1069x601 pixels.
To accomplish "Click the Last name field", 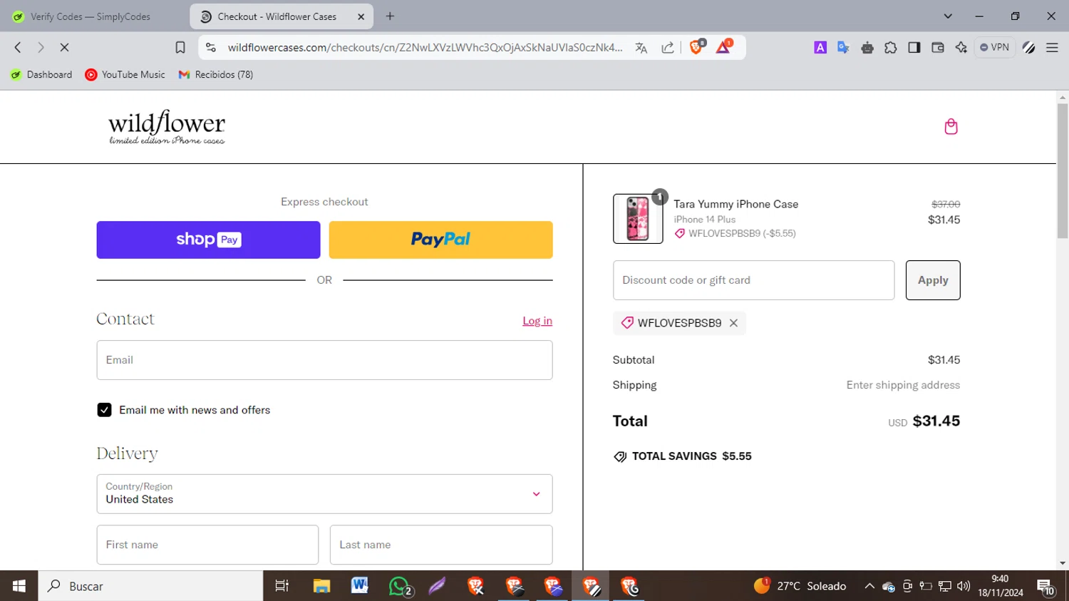I will tap(441, 545).
